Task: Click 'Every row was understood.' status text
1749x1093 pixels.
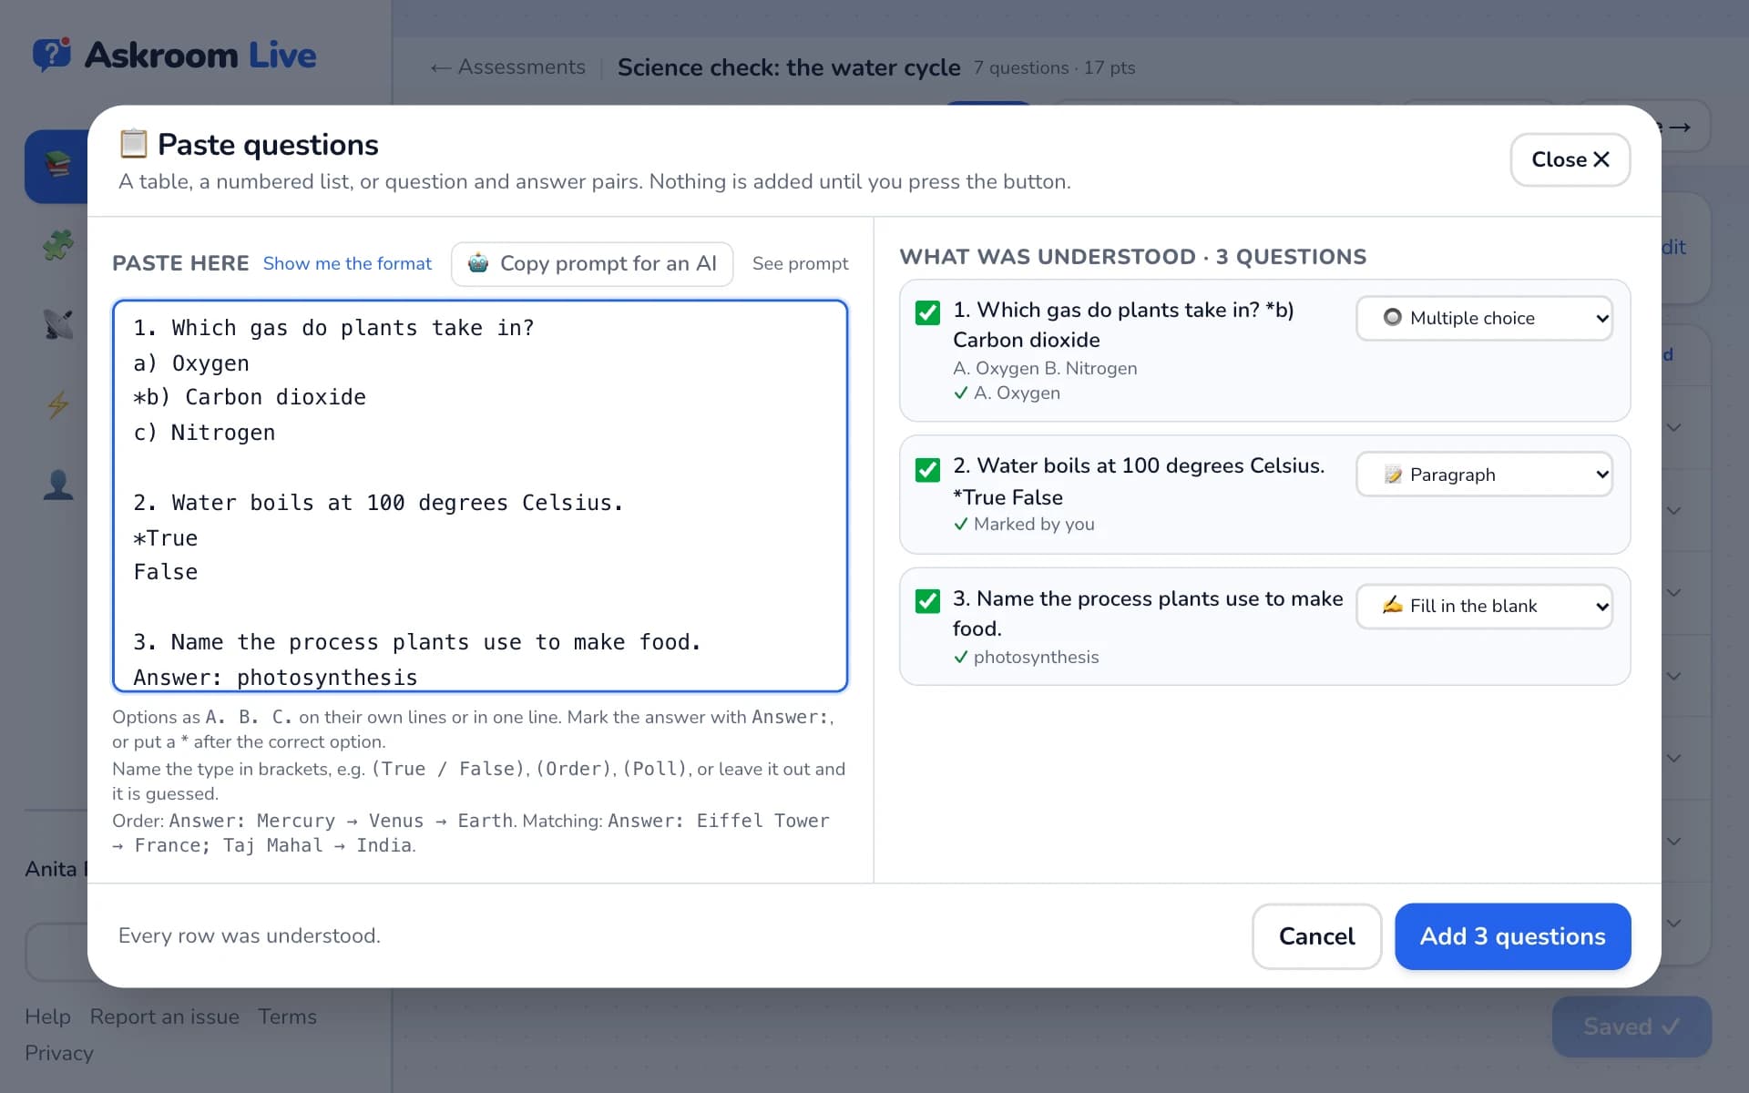Action: click(249, 935)
